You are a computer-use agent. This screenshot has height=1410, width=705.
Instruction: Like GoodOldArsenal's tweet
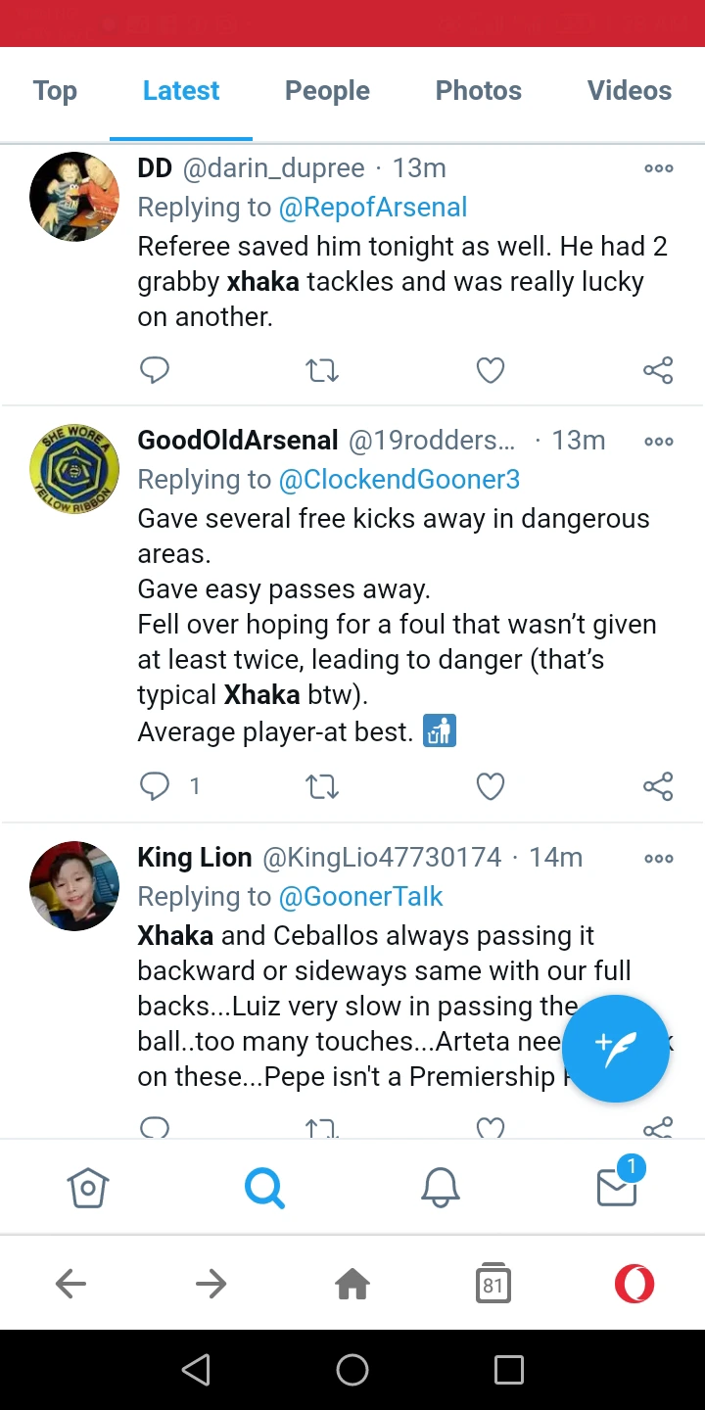(490, 786)
